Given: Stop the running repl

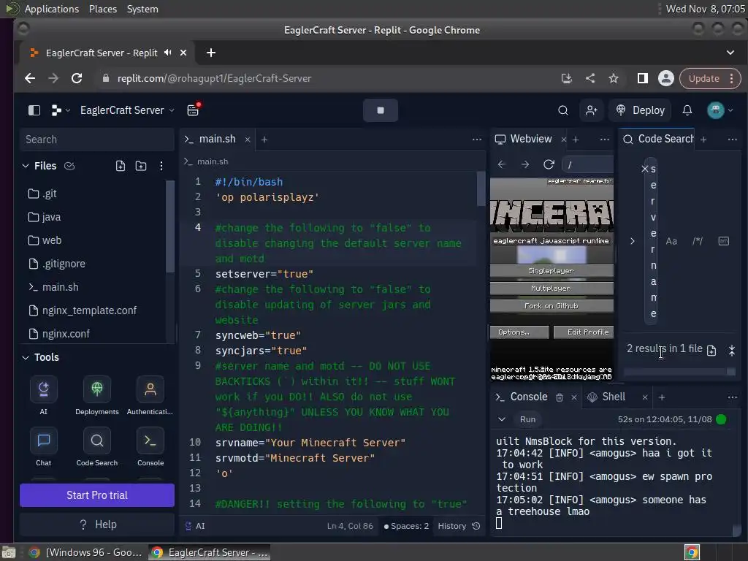Looking at the screenshot, I should [380, 110].
